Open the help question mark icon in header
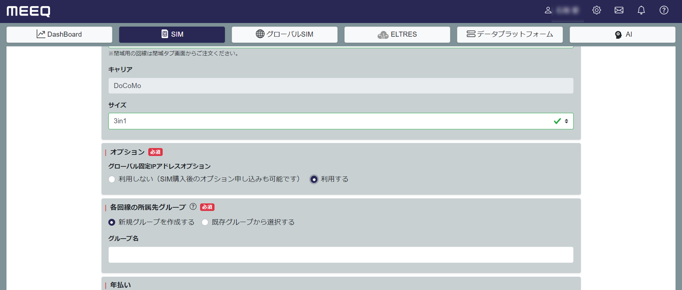This screenshot has width=682, height=290. coord(664,11)
